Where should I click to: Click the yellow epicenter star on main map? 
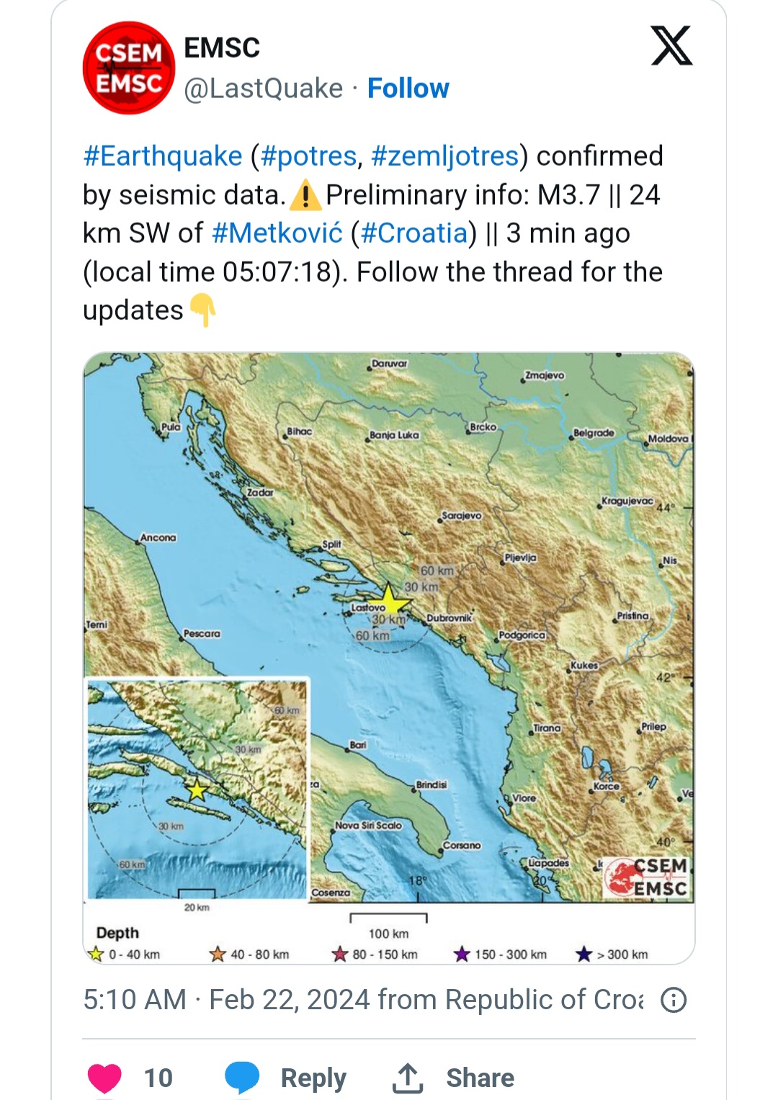388,599
